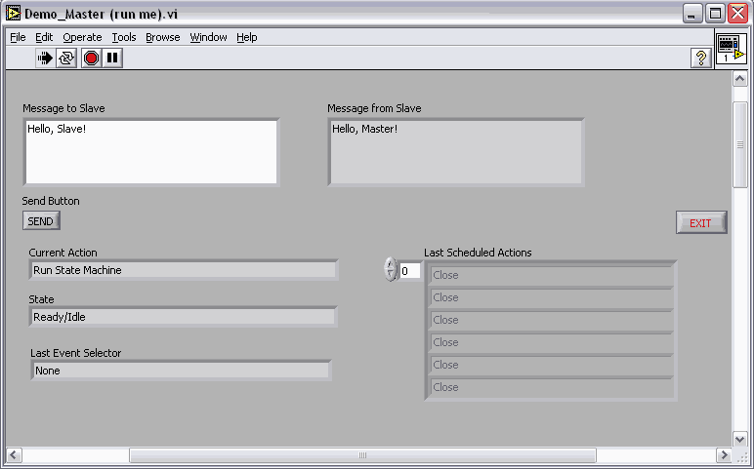Open the Browse menu
This screenshot has width=754, height=469.
(163, 37)
